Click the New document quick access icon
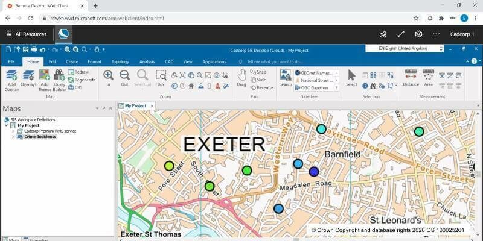 (x=8, y=49)
